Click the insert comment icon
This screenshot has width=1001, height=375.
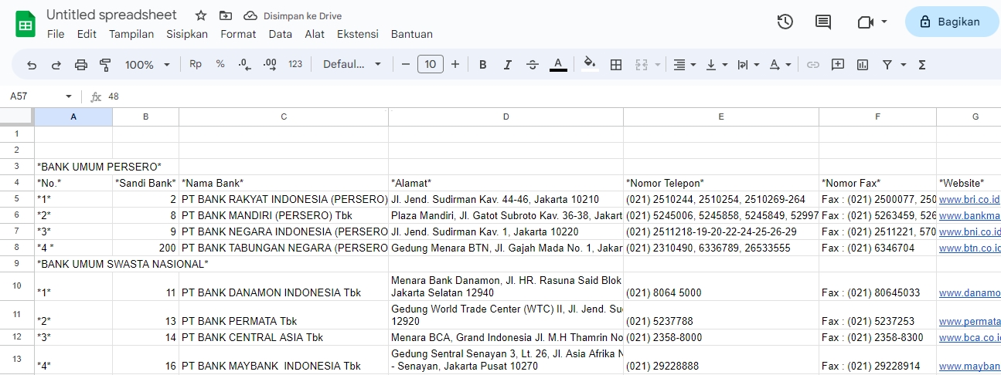click(838, 65)
